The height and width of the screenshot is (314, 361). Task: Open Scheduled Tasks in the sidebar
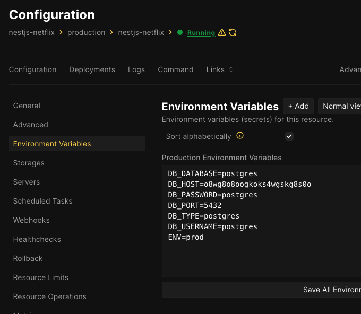click(x=42, y=201)
